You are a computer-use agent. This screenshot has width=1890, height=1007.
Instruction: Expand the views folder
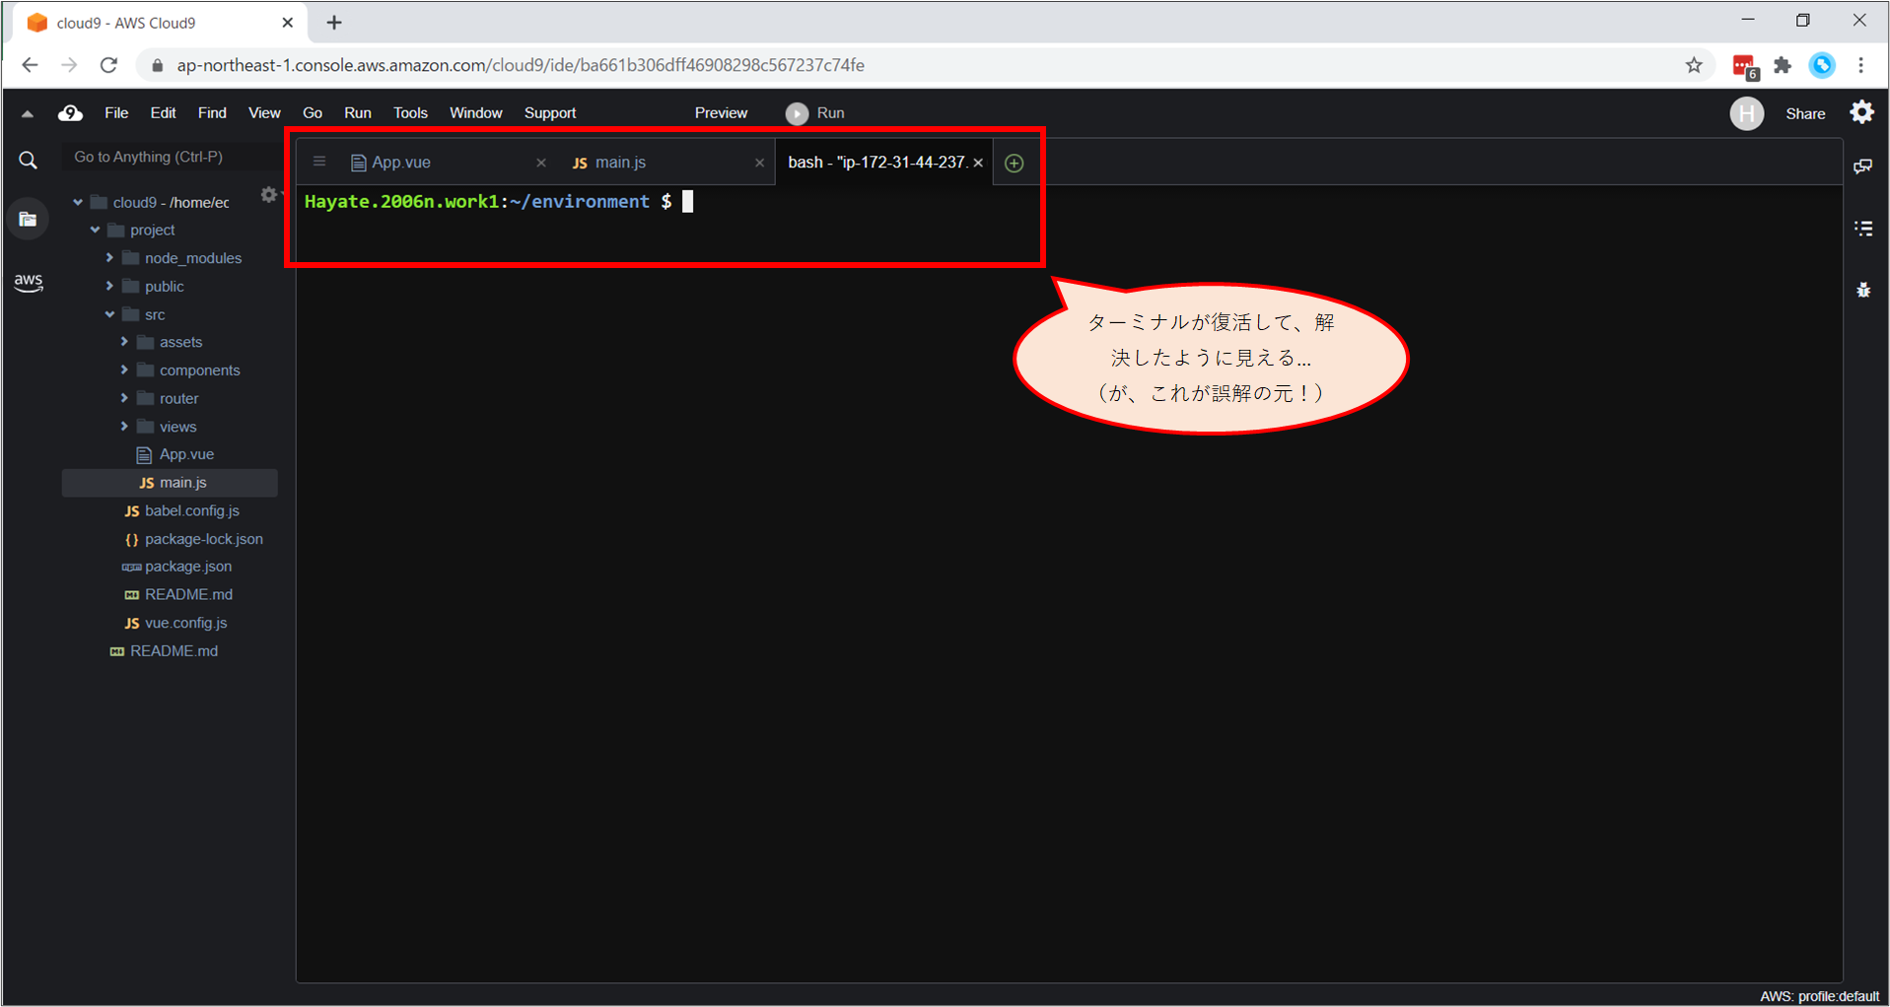124,427
